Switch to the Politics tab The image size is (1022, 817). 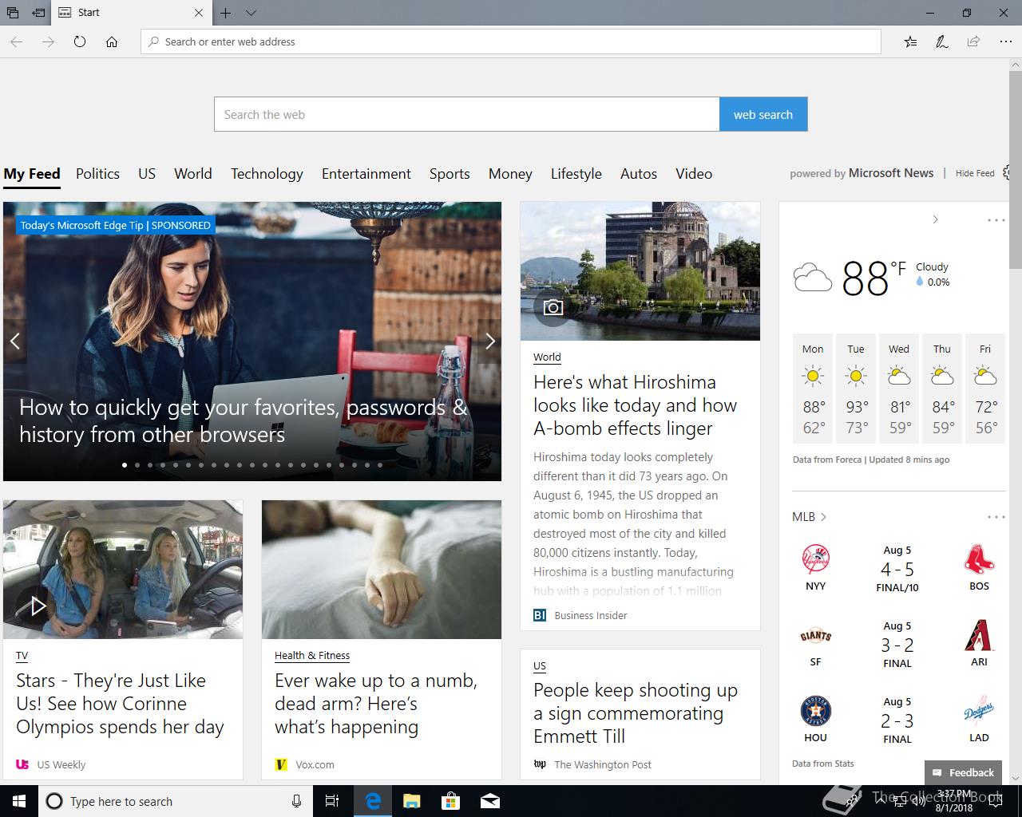pyautogui.click(x=97, y=174)
